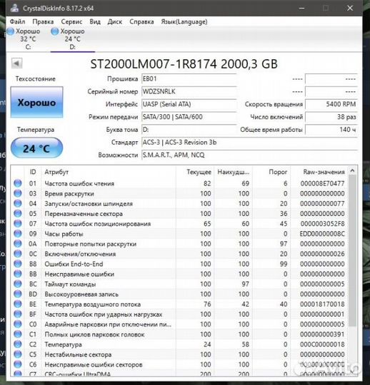Viewport: 370px width, 385px height.
Task: Click status icon for attribute BF
Action: pos(18,314)
